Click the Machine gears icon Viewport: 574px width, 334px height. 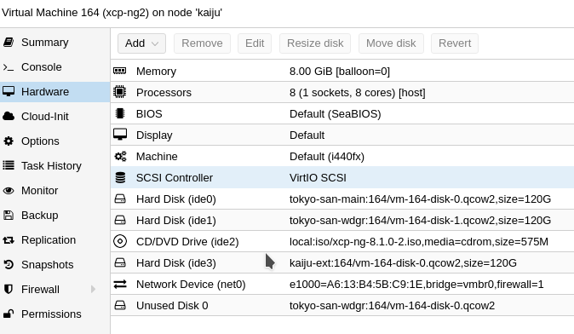tap(120, 157)
